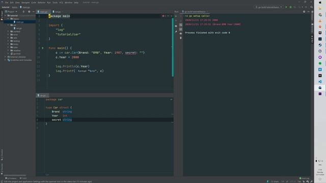Click Down the Stack Trace arrow

click(x=181, y=20)
